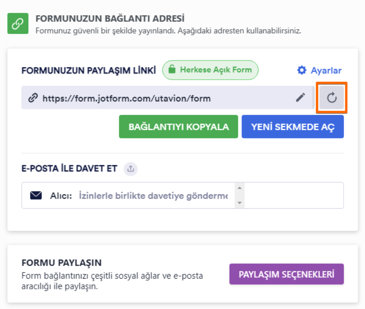The image size is (365, 309).
Task: Click the BAĞLANTIYI KOPYALA button
Action: click(179, 127)
